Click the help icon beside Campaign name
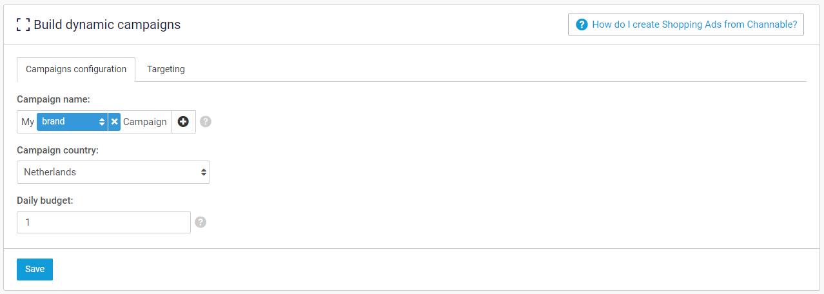Image resolution: width=824 pixels, height=294 pixels. tap(205, 121)
